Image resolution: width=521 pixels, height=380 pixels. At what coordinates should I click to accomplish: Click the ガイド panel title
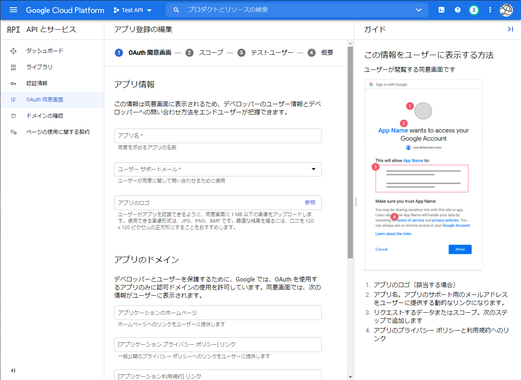coord(375,29)
